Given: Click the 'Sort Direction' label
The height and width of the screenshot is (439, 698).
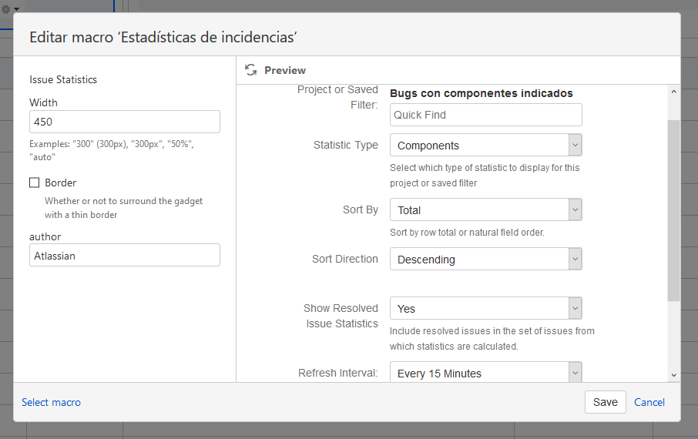Looking at the screenshot, I should [x=344, y=259].
